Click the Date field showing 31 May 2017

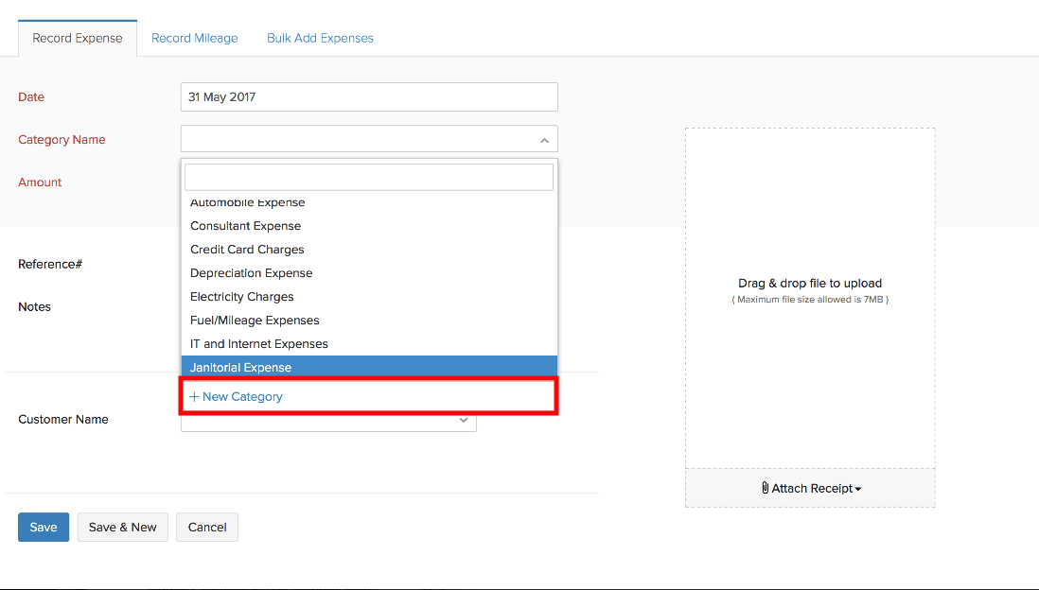[x=369, y=96]
